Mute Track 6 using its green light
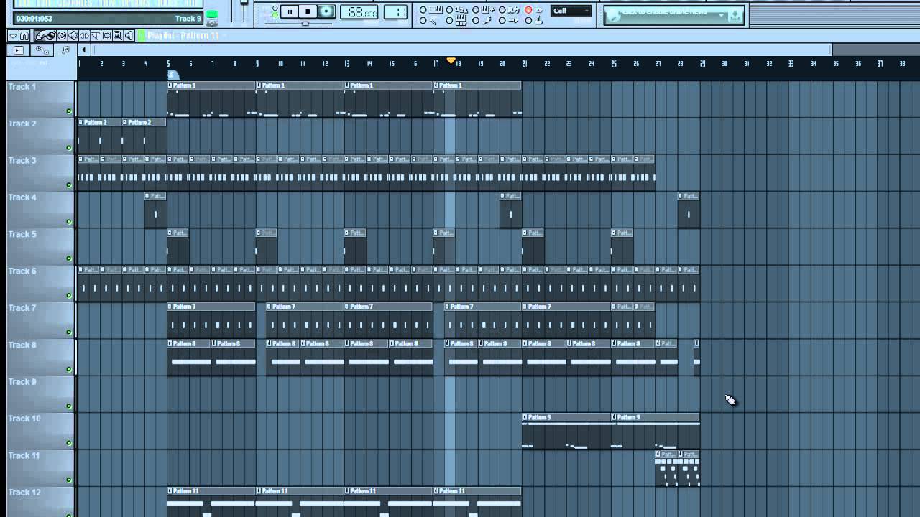This screenshot has width=920, height=517. pos(69,295)
